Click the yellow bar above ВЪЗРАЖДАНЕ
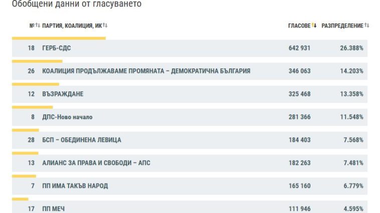The height and width of the screenshot is (213, 380). coord(35,84)
